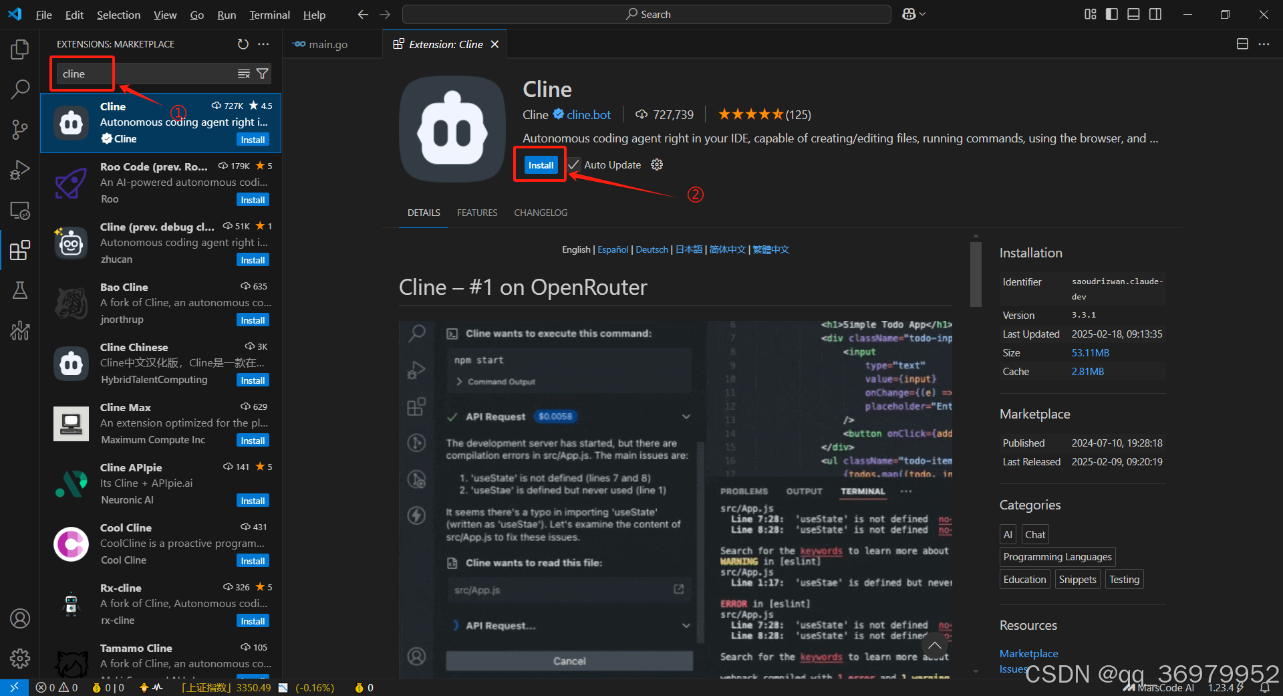The height and width of the screenshot is (696, 1283).
Task: Open the Accounts icon in activity bar
Action: [20, 618]
